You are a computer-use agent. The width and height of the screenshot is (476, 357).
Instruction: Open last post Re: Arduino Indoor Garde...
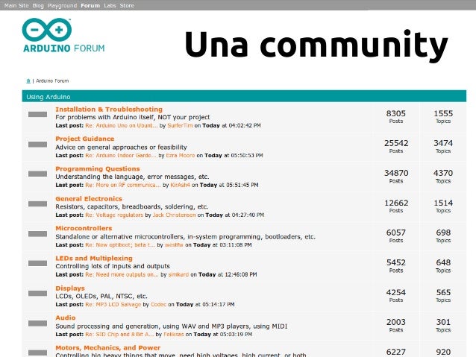click(x=121, y=155)
